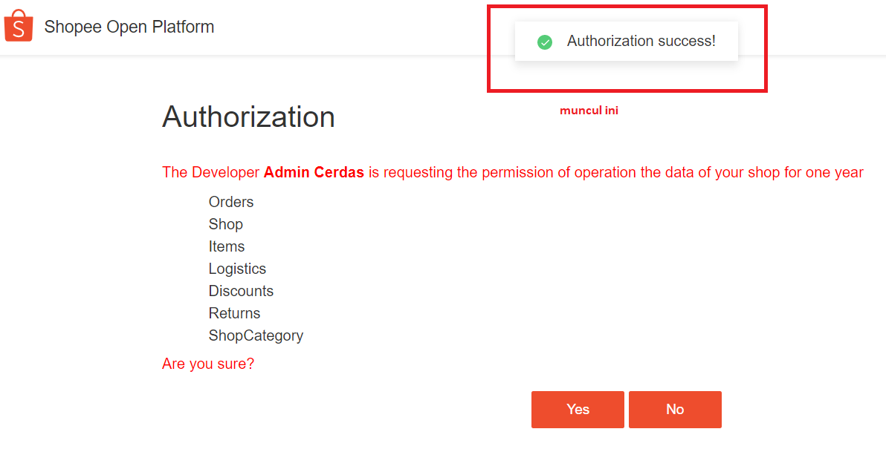Click the Admin Cerdas developer name
Screen dimensions: 886x449
tap(314, 172)
